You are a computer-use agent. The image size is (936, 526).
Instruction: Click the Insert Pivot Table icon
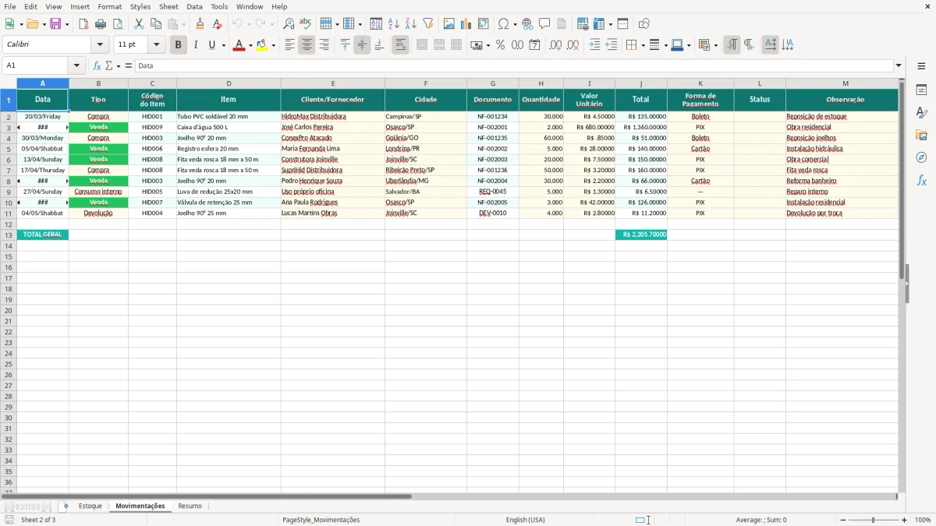(484, 24)
